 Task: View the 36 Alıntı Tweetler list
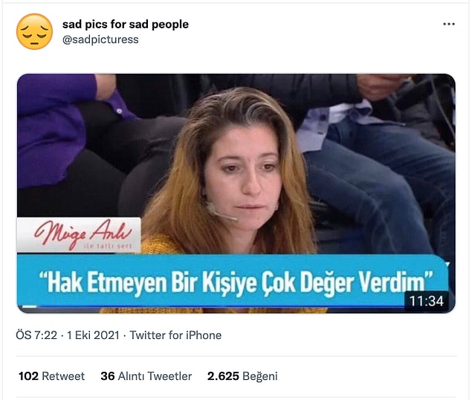(x=146, y=376)
